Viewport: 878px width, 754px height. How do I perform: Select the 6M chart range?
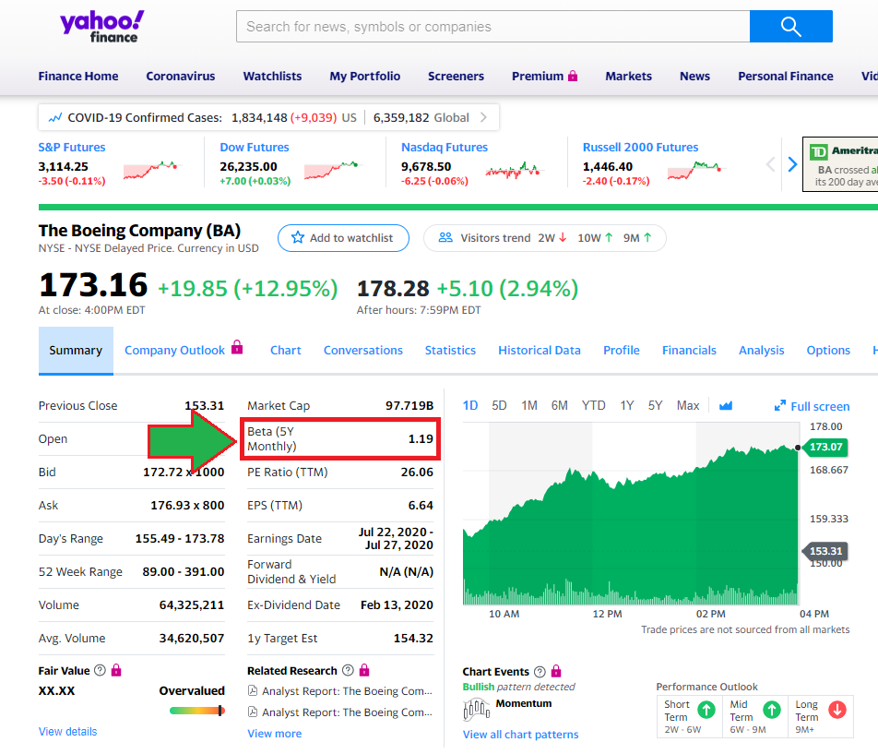560,405
